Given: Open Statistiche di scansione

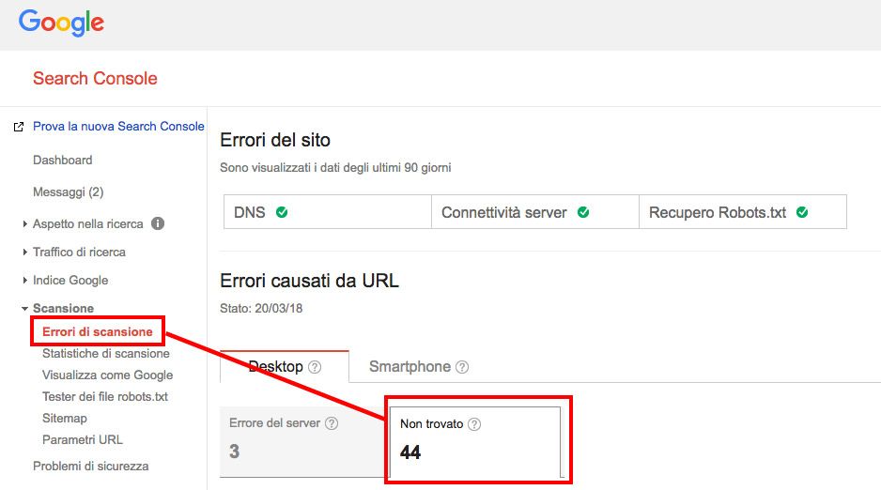Looking at the screenshot, I should (x=105, y=354).
